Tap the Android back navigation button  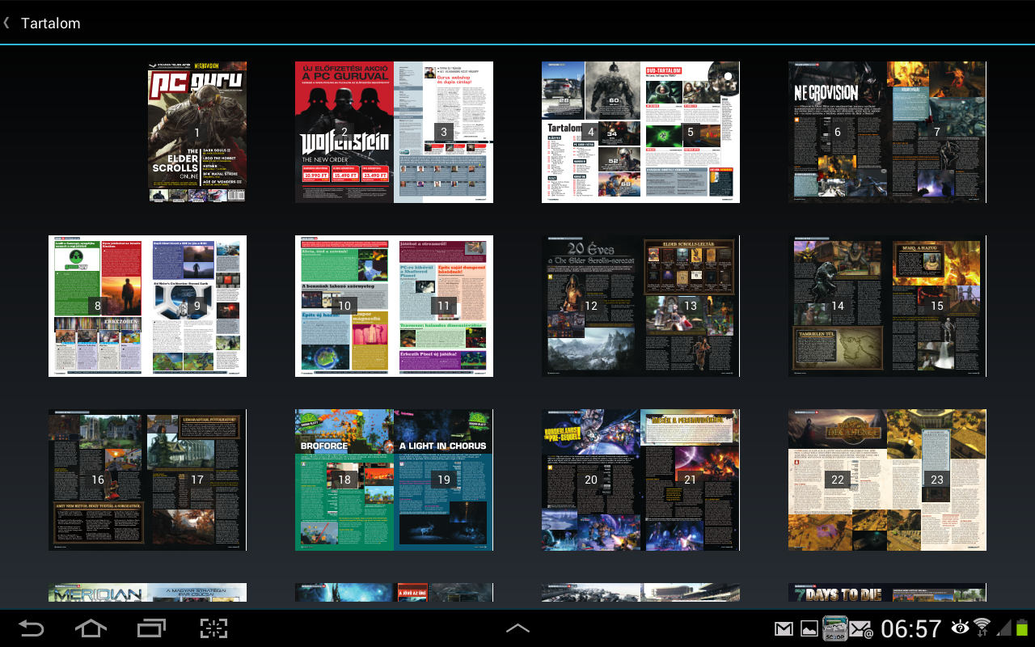point(32,628)
